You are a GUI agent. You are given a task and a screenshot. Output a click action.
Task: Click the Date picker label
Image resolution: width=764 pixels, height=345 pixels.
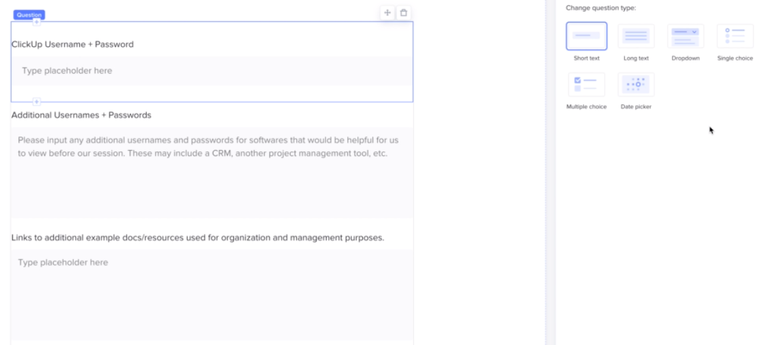coord(636,107)
